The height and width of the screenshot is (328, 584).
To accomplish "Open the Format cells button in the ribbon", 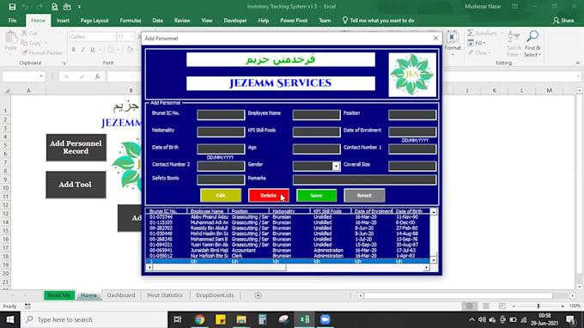I will tap(453, 43).
